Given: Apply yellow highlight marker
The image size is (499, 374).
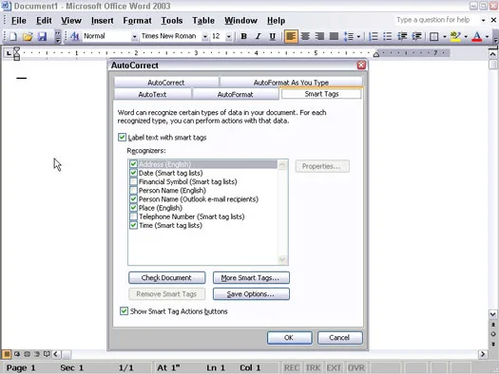Looking at the screenshot, I should click(455, 36).
